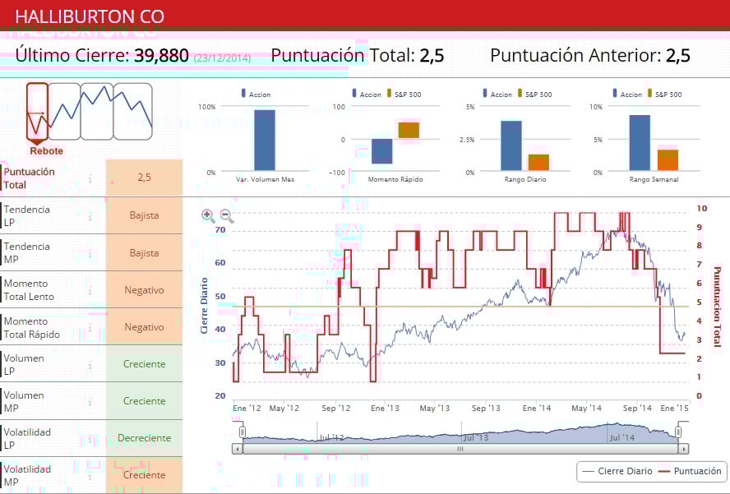Toggle Accion legend in Rango Diario chart

(497, 94)
